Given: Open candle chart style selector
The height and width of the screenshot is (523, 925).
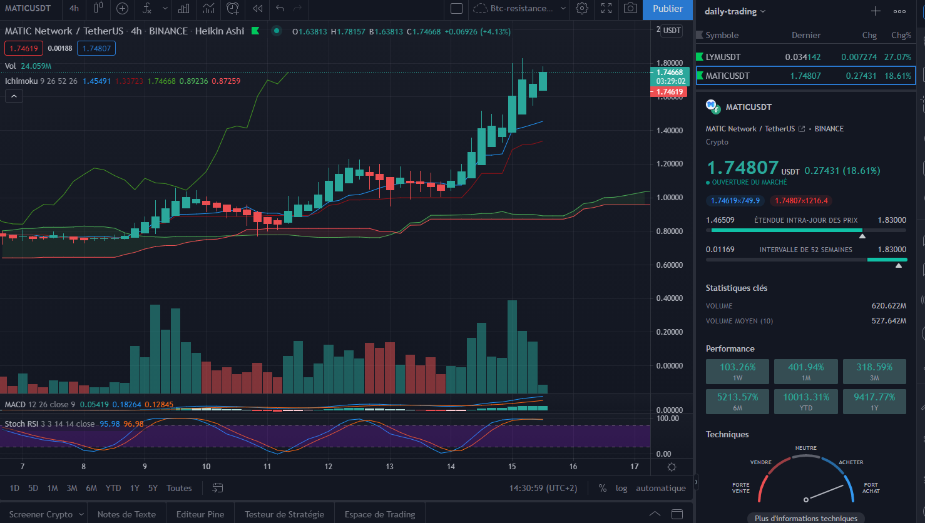Looking at the screenshot, I should (x=98, y=8).
